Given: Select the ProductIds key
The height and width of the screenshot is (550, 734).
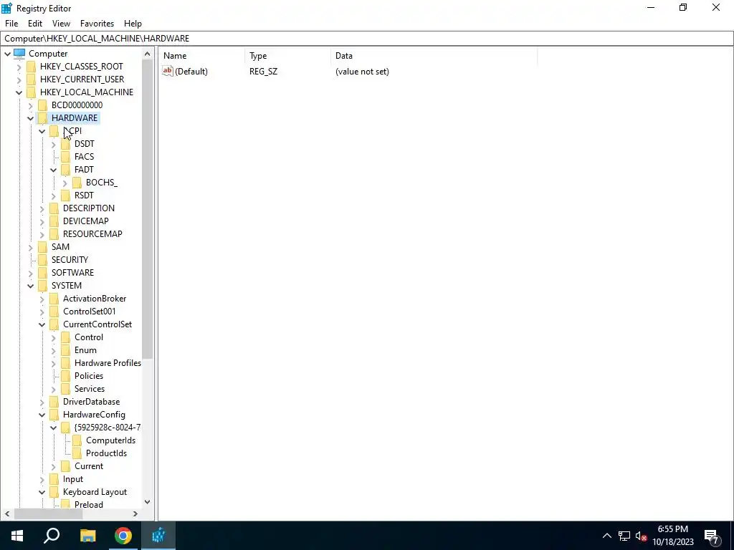Looking at the screenshot, I should [x=106, y=453].
